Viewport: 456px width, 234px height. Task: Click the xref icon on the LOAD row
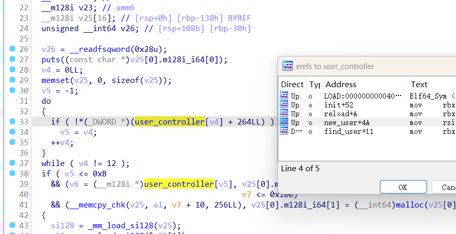point(284,96)
